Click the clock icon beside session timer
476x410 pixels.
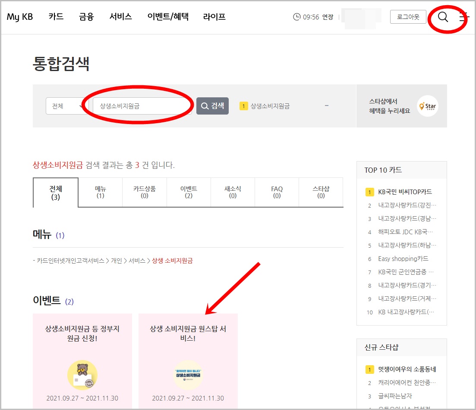click(x=296, y=17)
